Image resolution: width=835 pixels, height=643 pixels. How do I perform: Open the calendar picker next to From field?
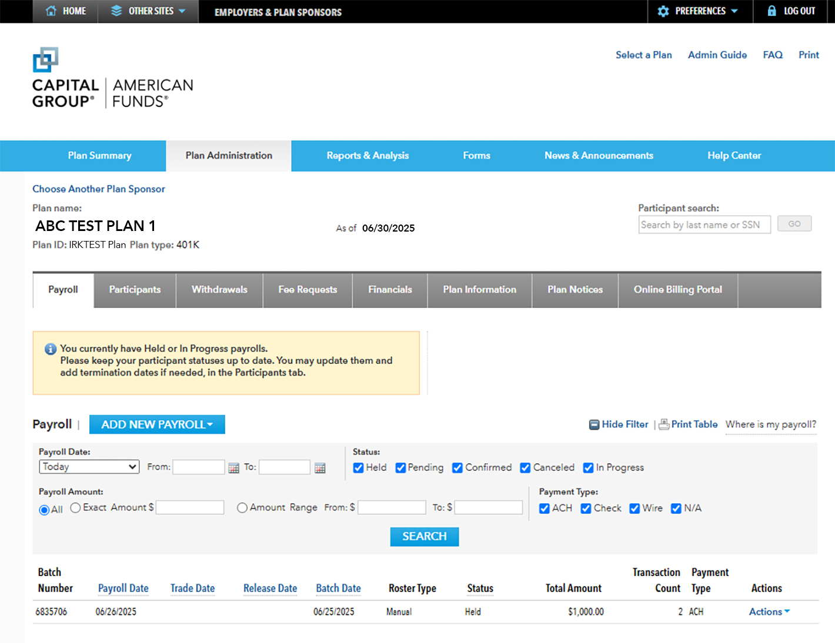point(233,467)
